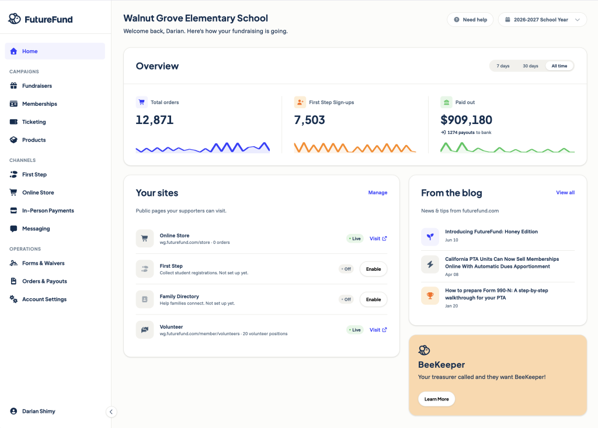Enable the First Step site

[x=373, y=269]
